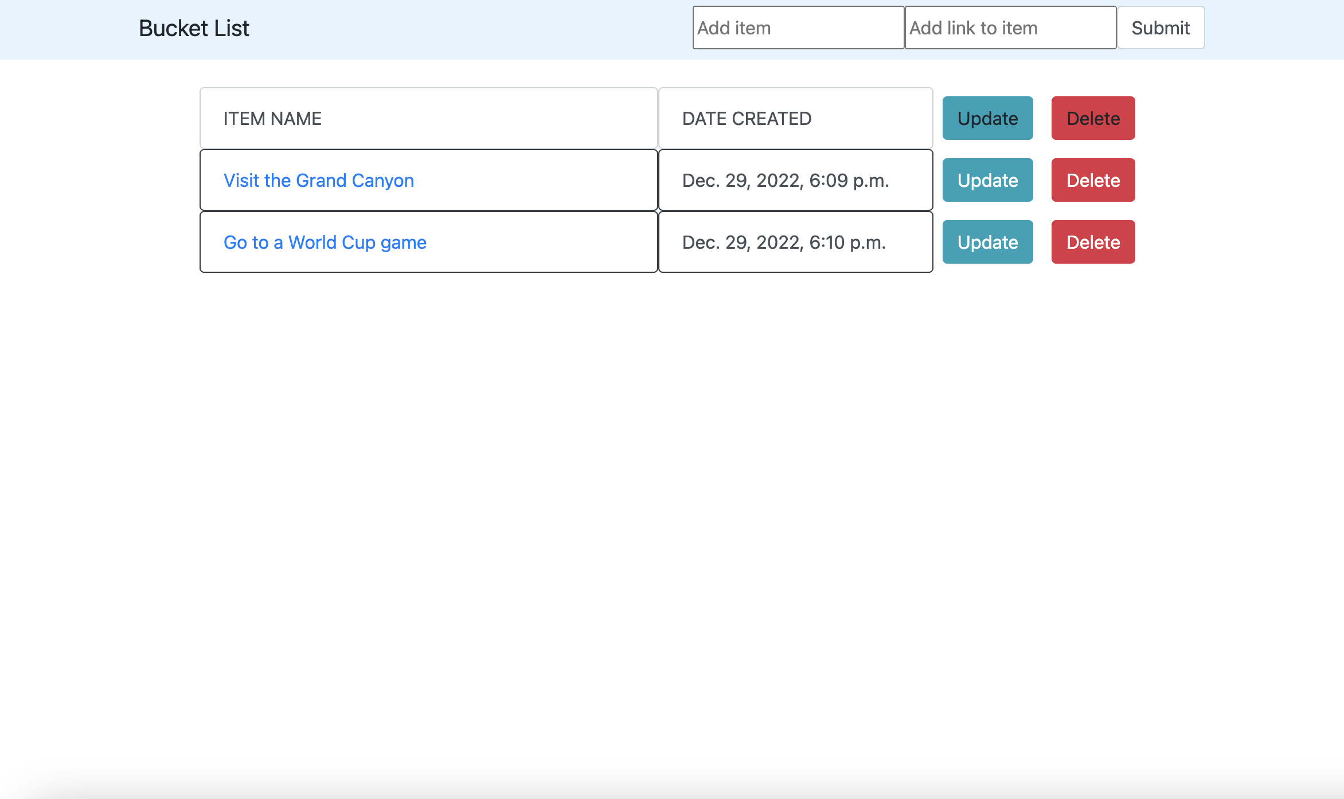Open the Visit the Grand Canyon link
Image resolution: width=1344 pixels, height=799 pixels.
tap(319, 180)
